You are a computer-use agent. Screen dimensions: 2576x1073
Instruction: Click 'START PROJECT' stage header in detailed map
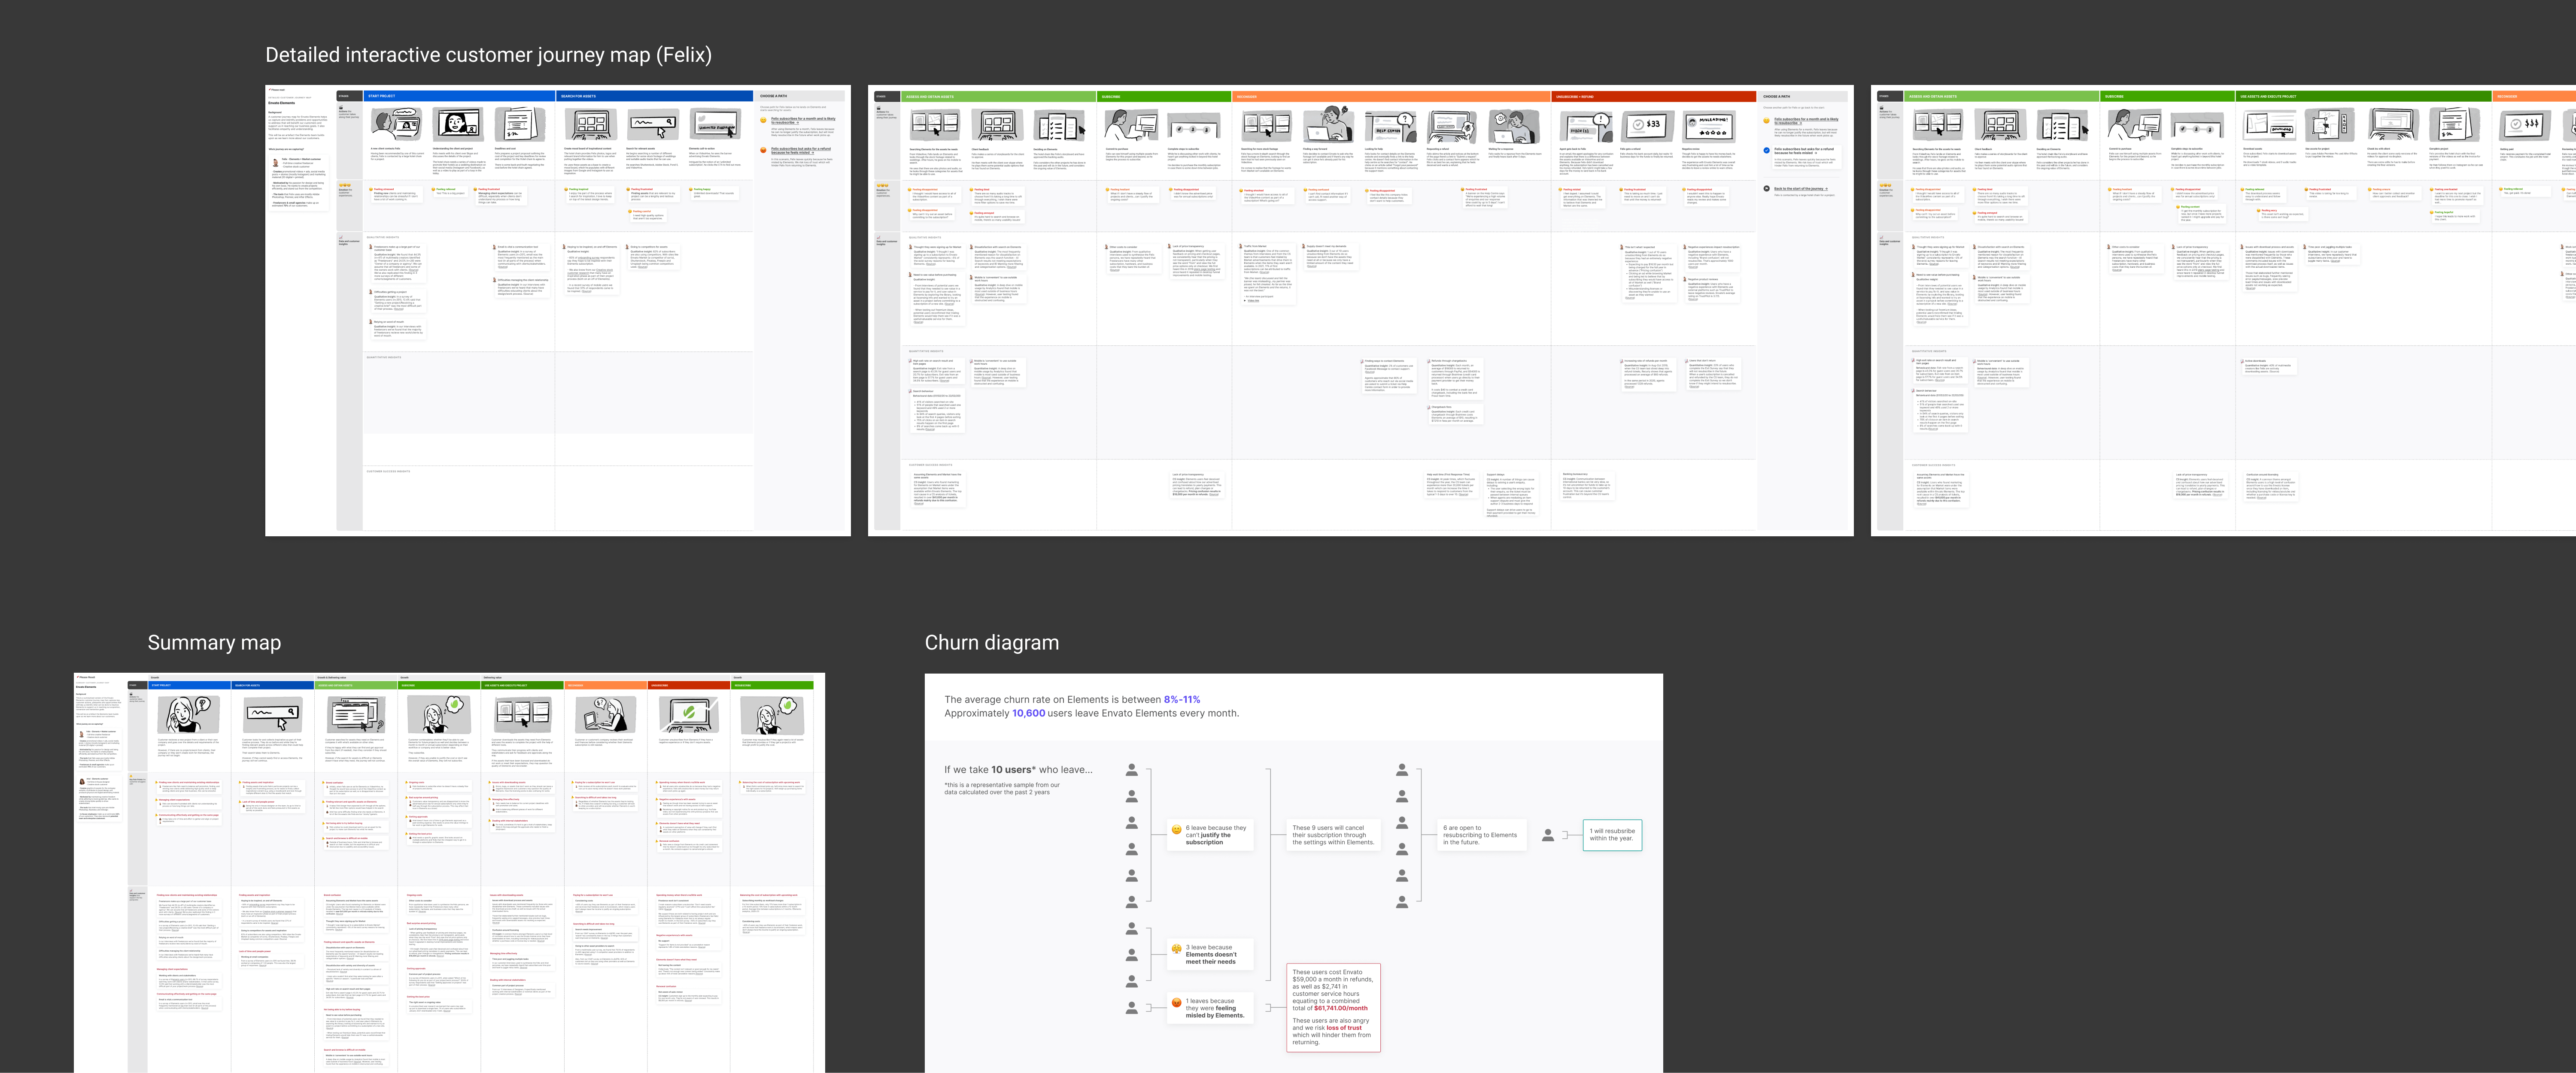pos(459,96)
